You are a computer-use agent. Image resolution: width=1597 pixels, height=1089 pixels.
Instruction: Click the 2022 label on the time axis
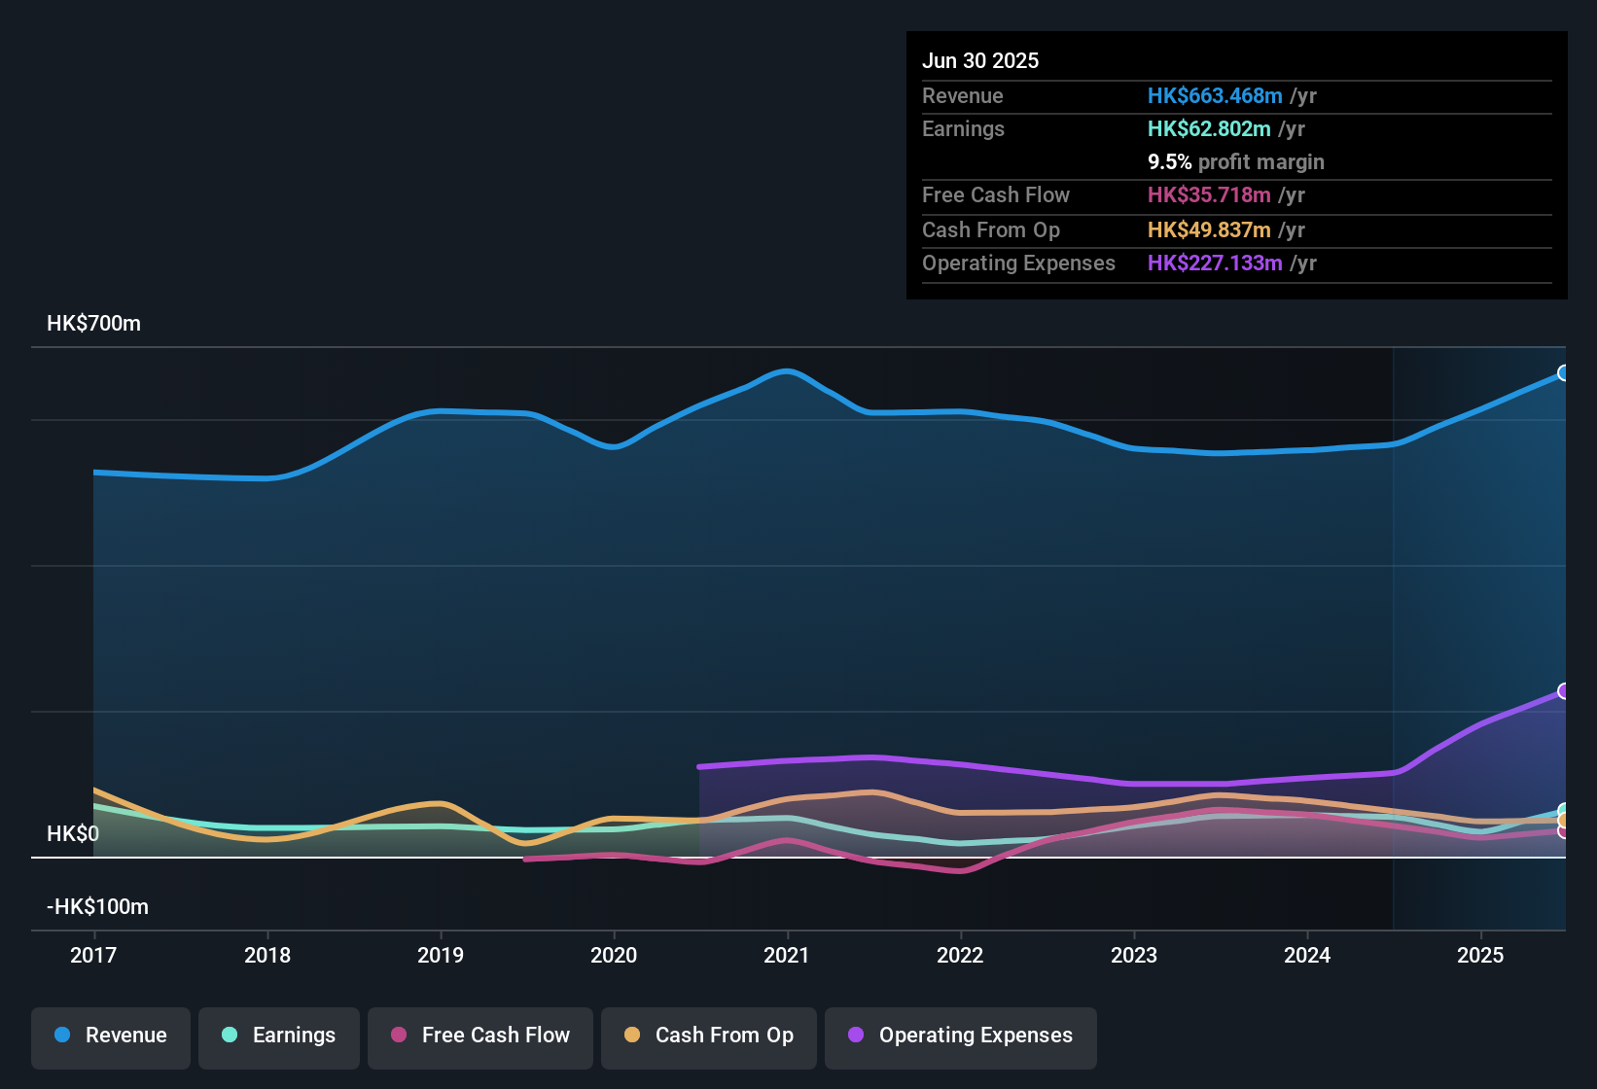click(960, 956)
